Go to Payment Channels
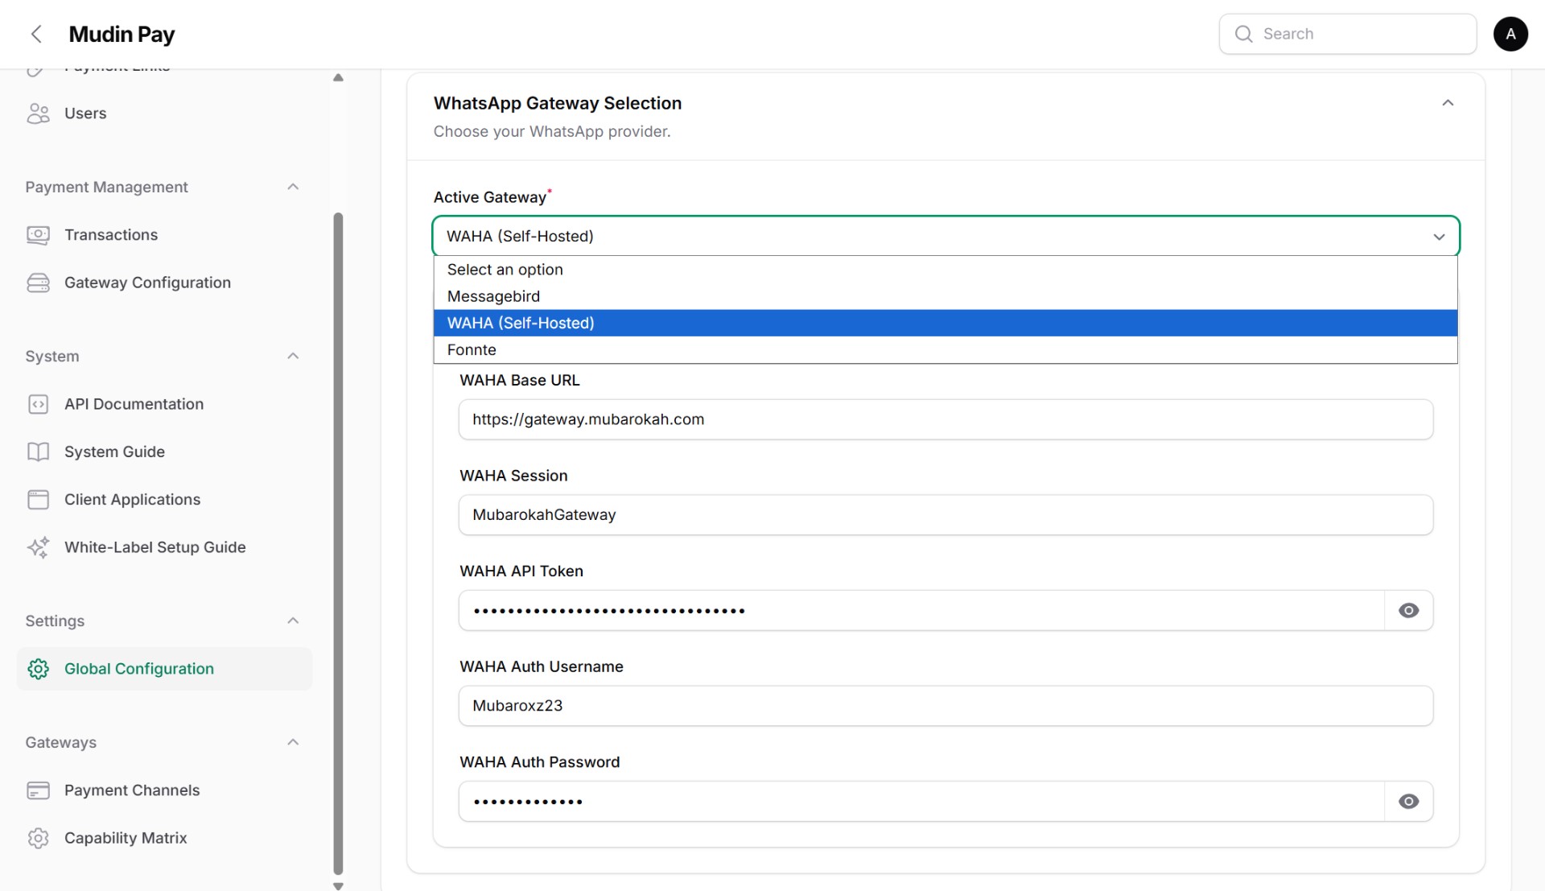 [x=165, y=790]
